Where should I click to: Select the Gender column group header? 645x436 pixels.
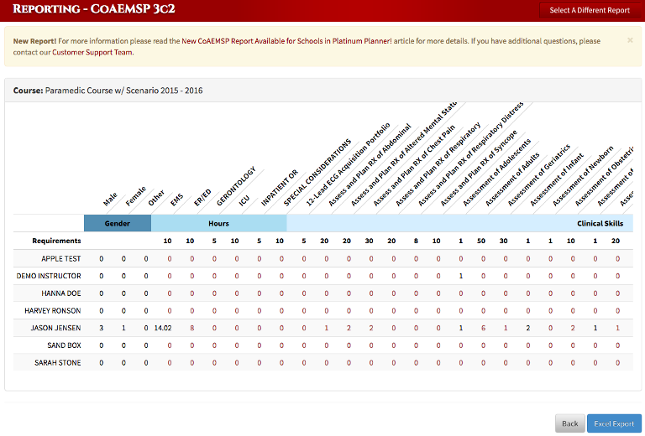tap(118, 223)
